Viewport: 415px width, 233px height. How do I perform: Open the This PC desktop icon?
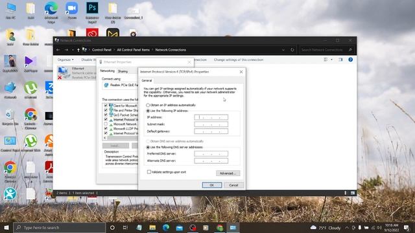point(10,10)
